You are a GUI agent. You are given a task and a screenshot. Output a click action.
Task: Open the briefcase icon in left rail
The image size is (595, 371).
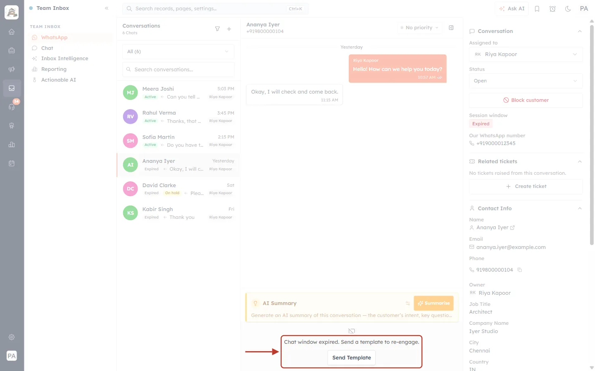coord(12,50)
